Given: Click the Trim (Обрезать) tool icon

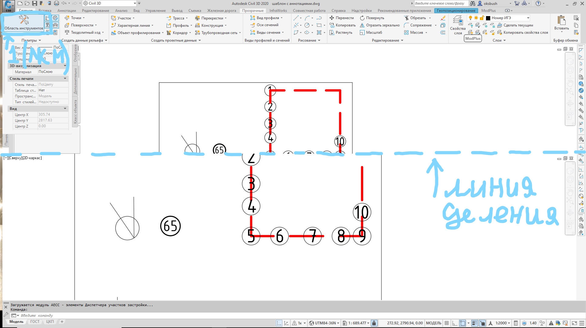Looking at the screenshot, I should tap(407, 18).
